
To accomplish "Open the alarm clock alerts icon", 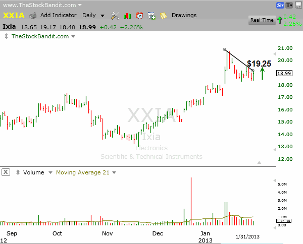I will [x=139, y=16].
